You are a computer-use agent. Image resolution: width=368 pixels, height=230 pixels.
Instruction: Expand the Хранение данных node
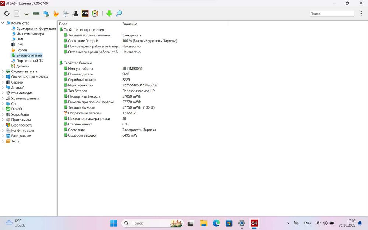[3, 98]
